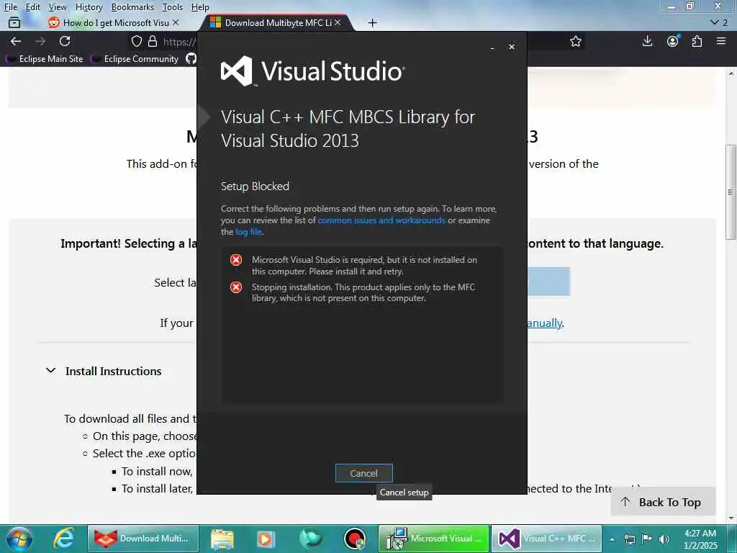The width and height of the screenshot is (737, 553).
Task: Click the Setup Blocked heading text
Action: [255, 186]
